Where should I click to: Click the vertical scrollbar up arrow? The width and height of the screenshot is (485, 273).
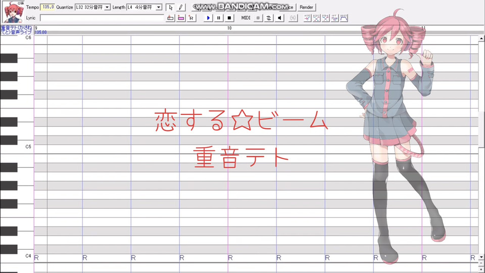[x=481, y=39]
